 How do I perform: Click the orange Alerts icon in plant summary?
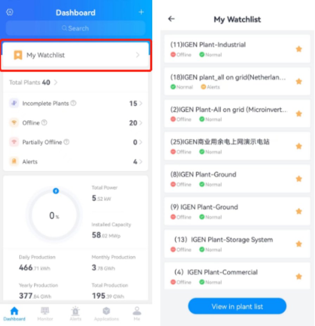click(x=14, y=161)
